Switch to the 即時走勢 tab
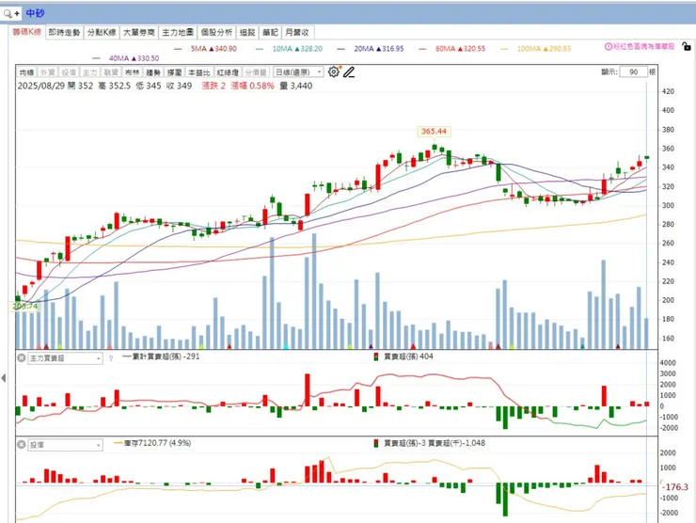This screenshot has width=696, height=523. coord(64,32)
